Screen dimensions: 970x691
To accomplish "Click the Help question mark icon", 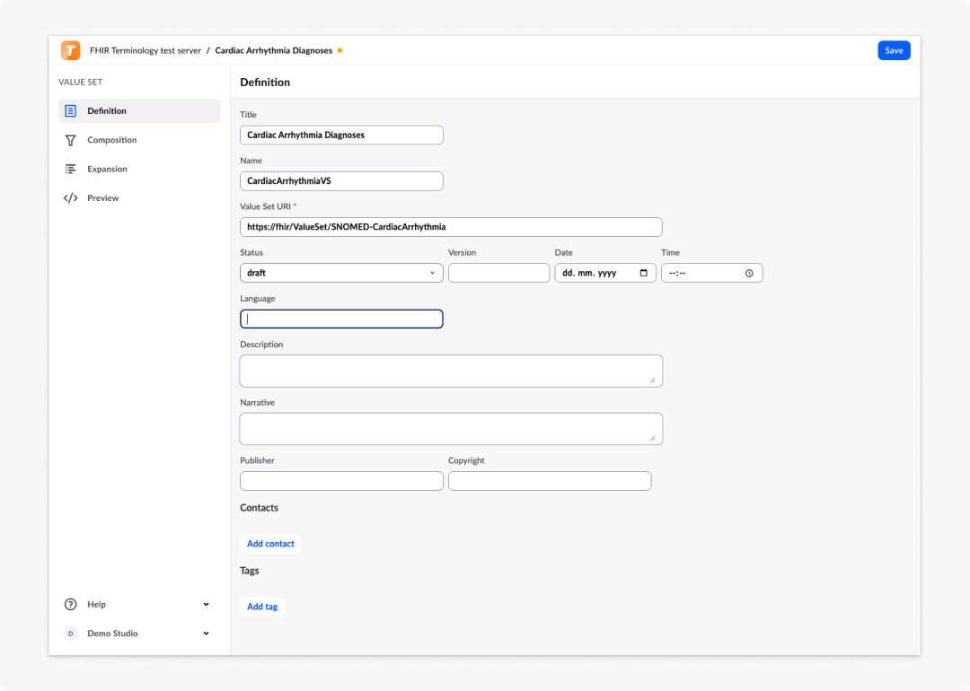I will (x=71, y=605).
